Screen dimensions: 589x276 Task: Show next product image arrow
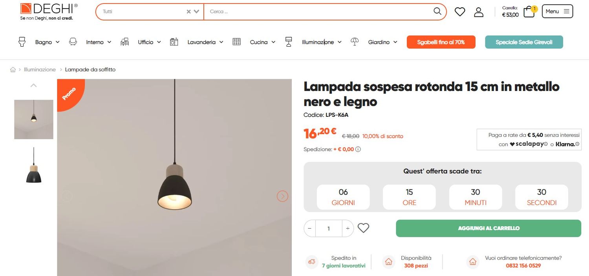click(282, 196)
